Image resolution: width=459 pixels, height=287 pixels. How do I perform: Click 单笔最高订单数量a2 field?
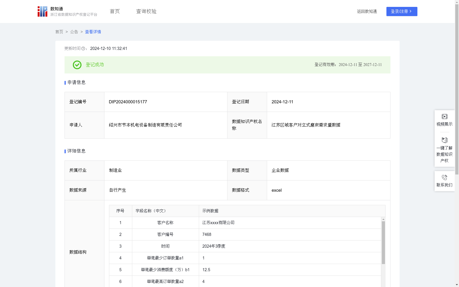[x=165, y=282]
